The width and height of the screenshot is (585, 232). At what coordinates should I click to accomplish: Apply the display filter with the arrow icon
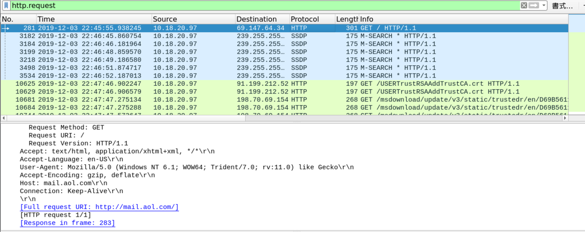[534, 5]
